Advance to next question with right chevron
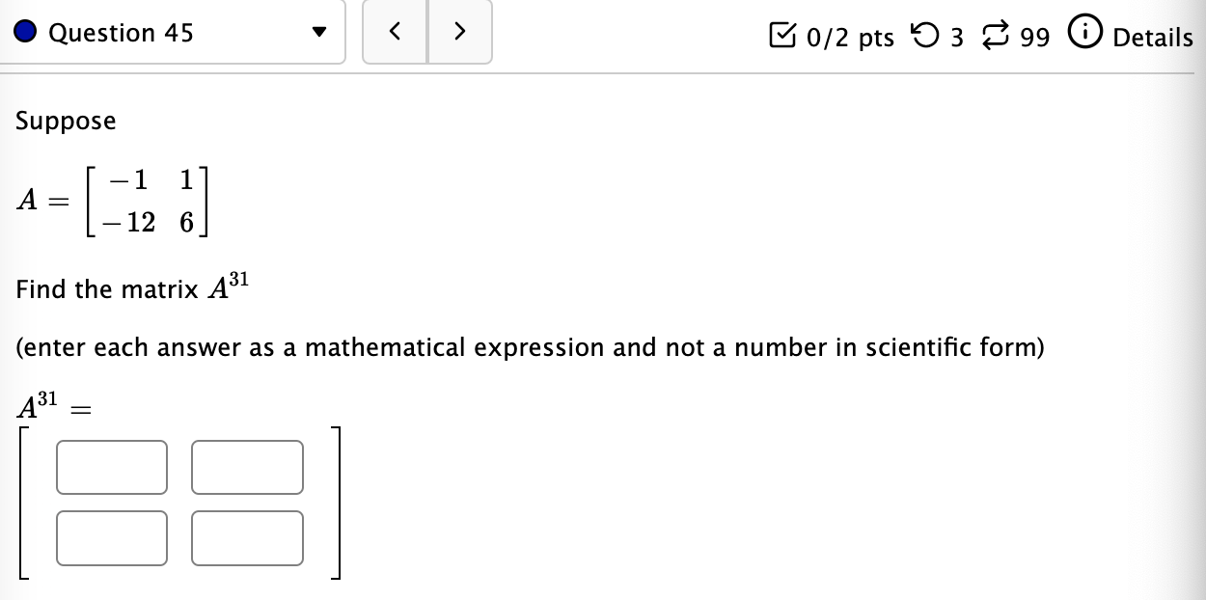This screenshot has width=1206, height=600. pyautogui.click(x=460, y=31)
